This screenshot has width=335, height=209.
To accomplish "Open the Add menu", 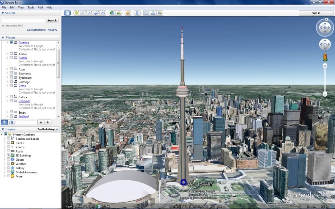I will 40,7.
